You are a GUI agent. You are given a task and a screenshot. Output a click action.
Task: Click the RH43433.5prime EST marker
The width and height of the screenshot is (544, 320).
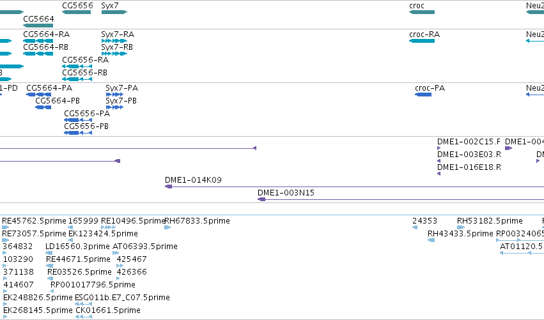(431, 241)
